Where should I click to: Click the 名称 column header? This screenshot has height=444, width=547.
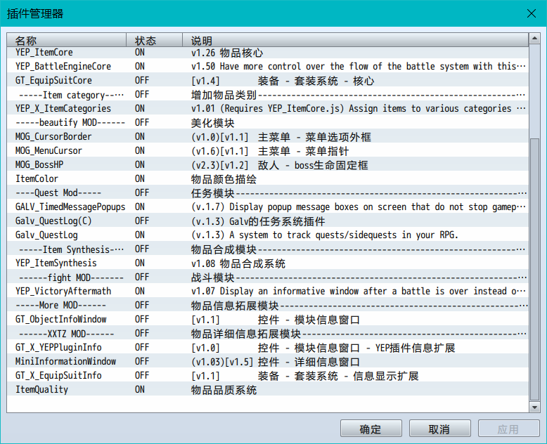66,40
